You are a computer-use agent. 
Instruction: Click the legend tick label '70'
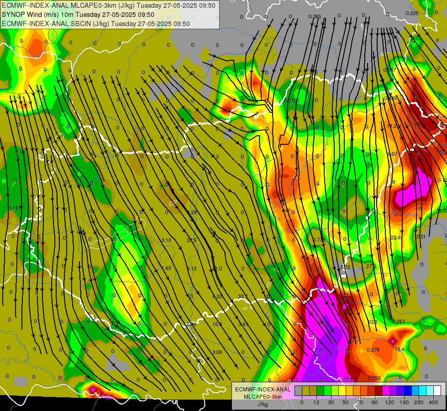coord(360,402)
